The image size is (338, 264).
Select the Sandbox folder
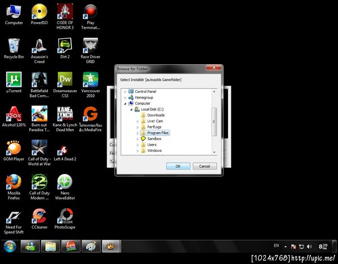coord(151,138)
